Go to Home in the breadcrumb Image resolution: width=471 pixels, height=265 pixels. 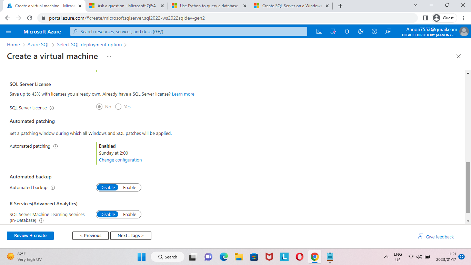13,45
